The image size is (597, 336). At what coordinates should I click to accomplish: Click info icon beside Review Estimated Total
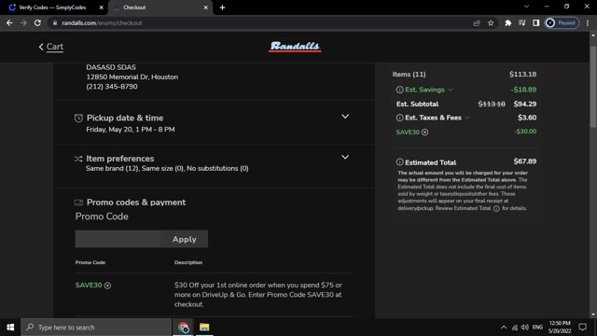coord(496,209)
